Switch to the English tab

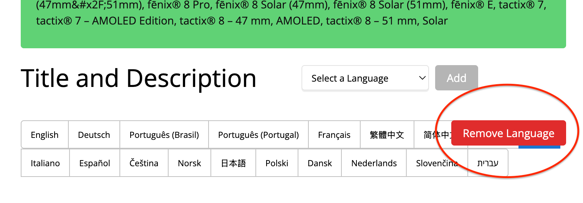click(x=45, y=135)
